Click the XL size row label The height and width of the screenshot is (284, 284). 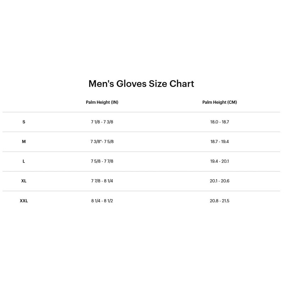24,181
